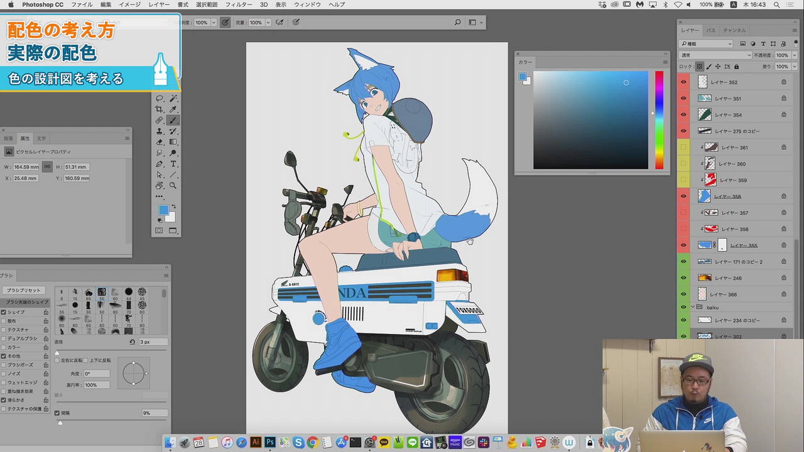
Task: Click the foreground blue color swatch in toolbox
Action: (163, 210)
